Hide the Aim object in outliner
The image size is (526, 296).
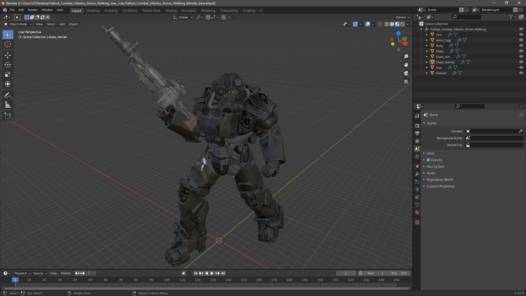521,35
